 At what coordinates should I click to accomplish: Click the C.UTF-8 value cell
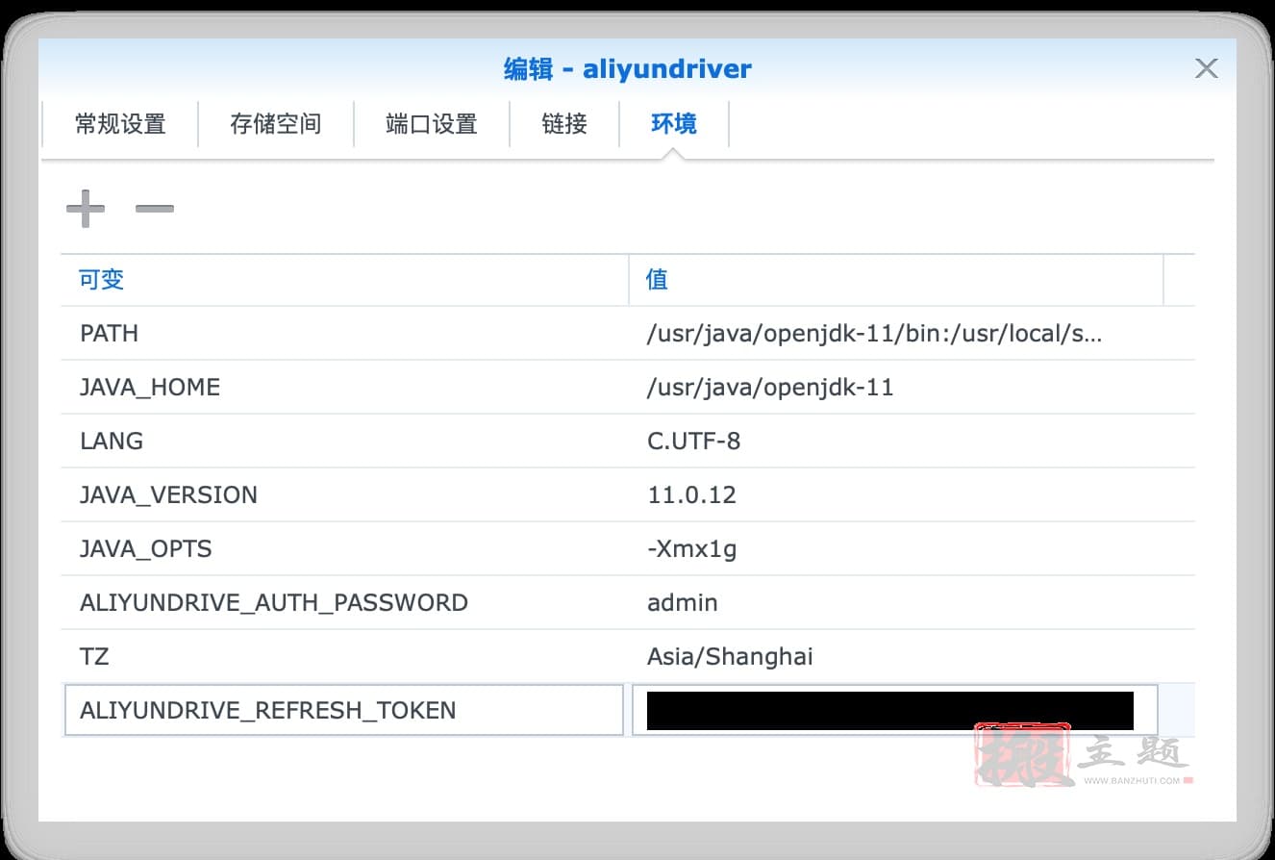tap(693, 442)
